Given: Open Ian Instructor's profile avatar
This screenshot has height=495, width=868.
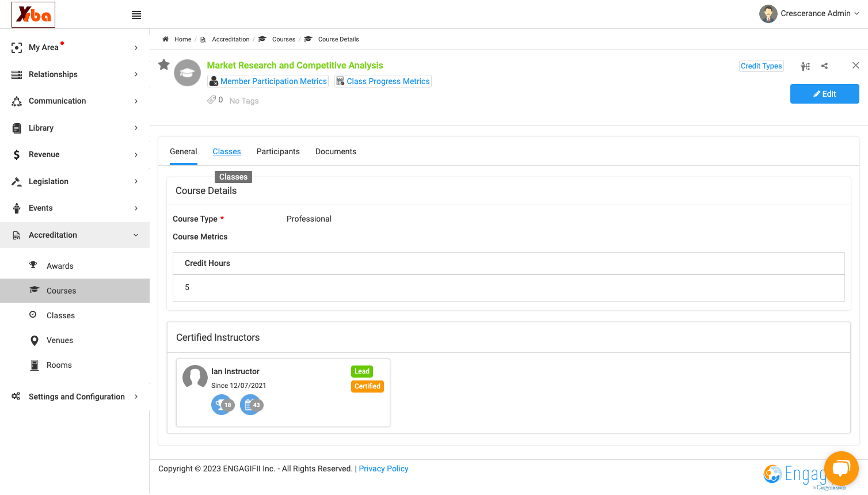Looking at the screenshot, I should coord(195,378).
